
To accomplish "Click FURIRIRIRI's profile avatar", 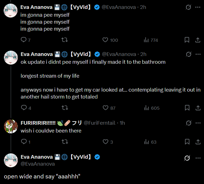I will [11, 126].
